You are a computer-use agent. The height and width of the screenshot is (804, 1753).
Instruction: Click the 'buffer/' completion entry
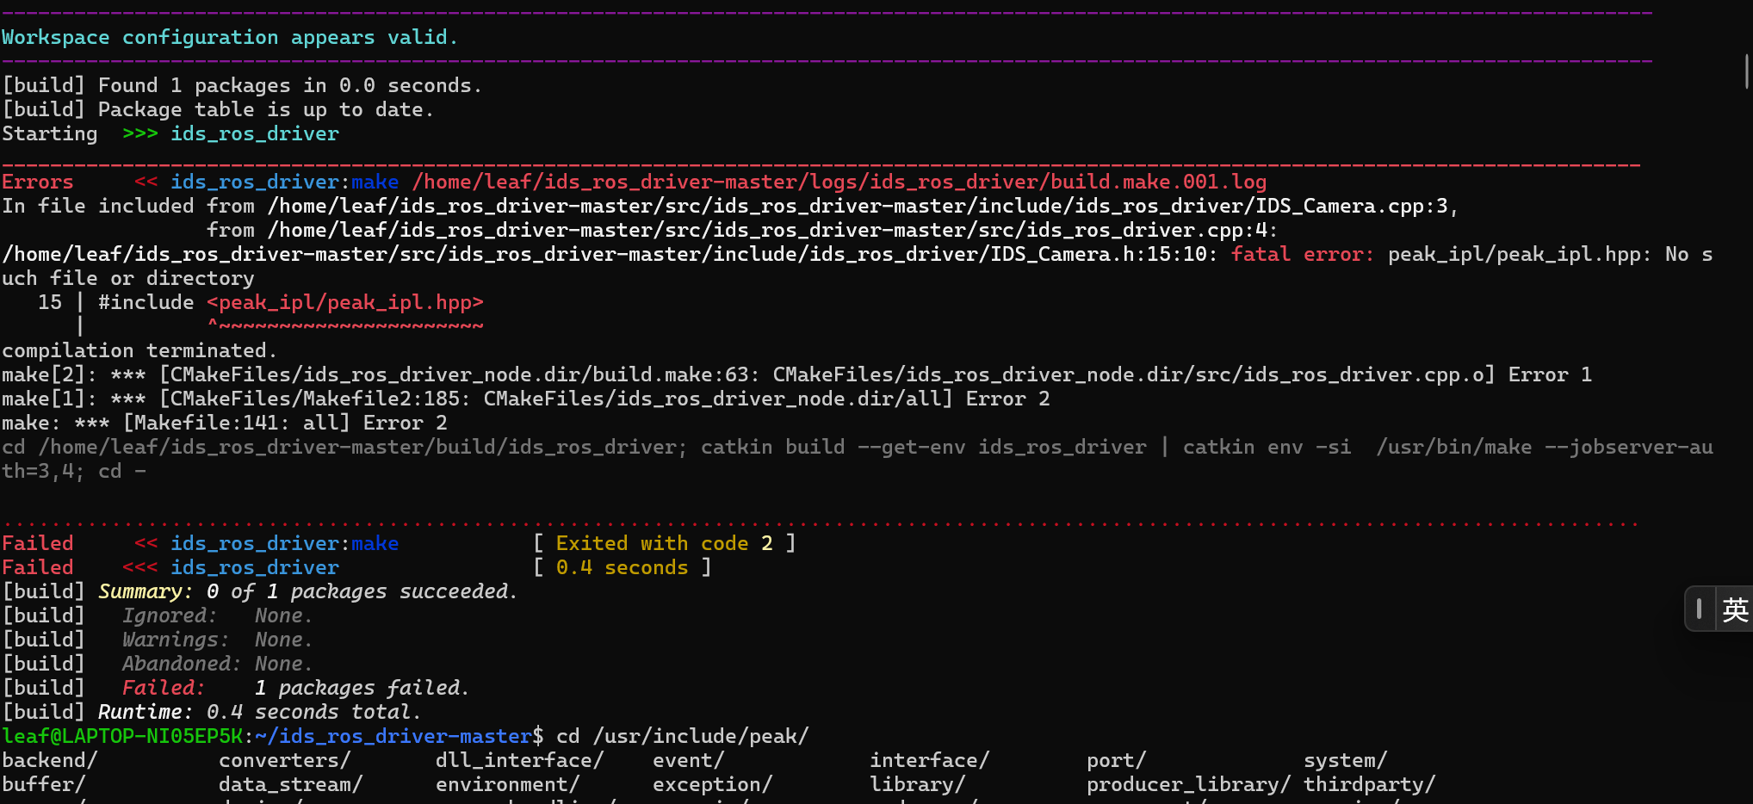point(44,785)
